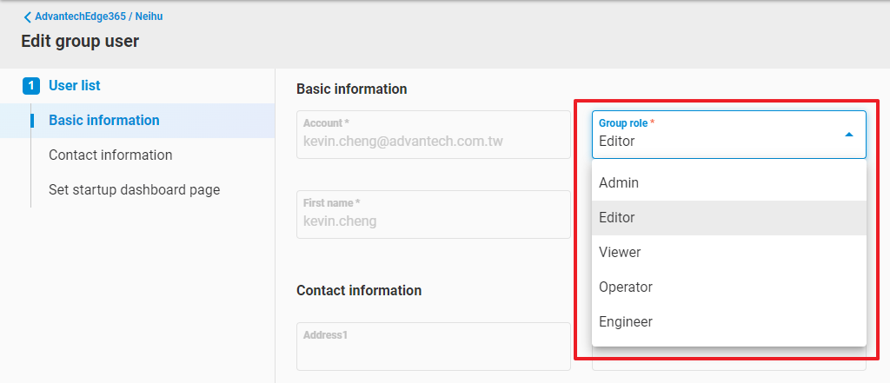The image size is (890, 383).
Task: Click the Group role combo box
Action: point(713,135)
